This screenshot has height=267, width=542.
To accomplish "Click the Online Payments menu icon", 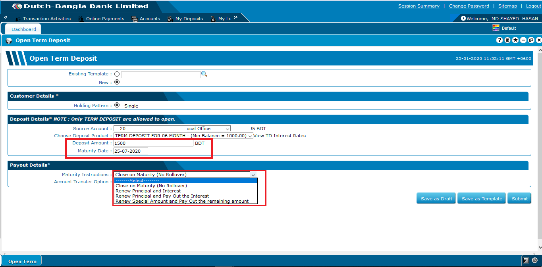I will [81, 19].
